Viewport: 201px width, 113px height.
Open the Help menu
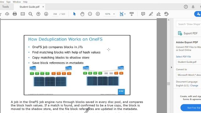(x=25, y=2)
